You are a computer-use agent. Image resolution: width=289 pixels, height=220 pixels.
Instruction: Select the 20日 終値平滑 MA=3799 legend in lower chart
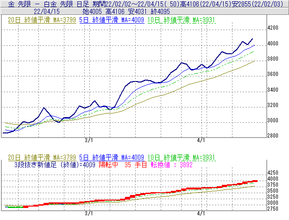42,157
